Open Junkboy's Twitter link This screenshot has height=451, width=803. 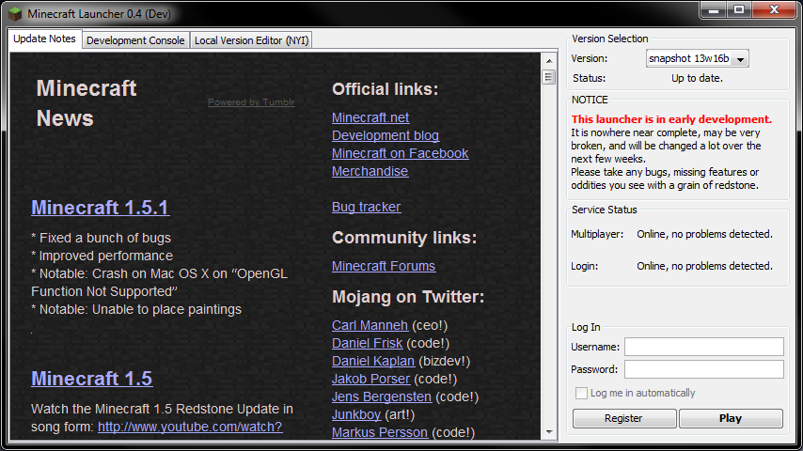pos(356,415)
